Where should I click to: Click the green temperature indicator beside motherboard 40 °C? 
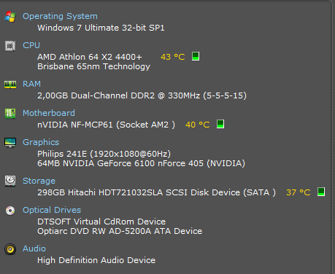pos(220,124)
